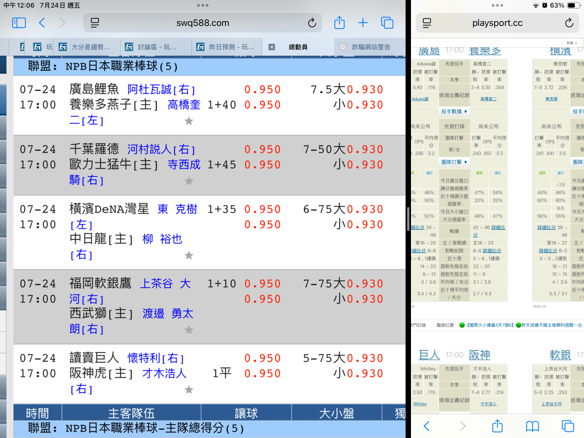Go forward in the playsport.cc window
The width and height of the screenshot is (584, 438).
pyautogui.click(x=462, y=426)
